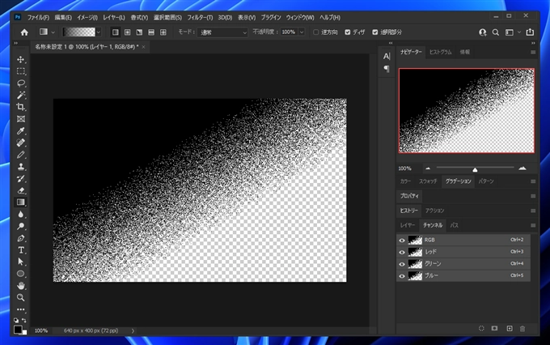Enable the 逆方向 checkbox

pos(315,32)
